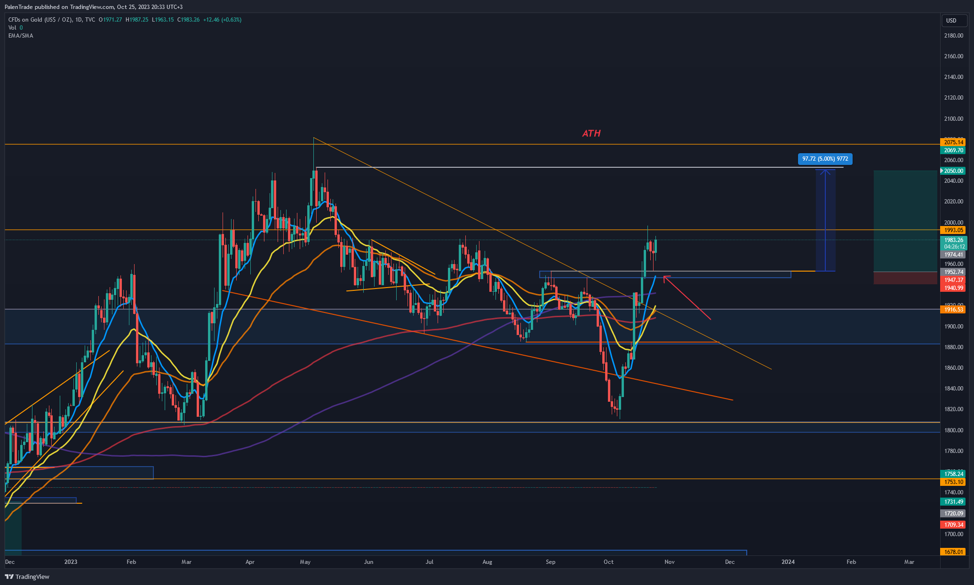This screenshot has width=974, height=585.
Task: Select the 1916.53 orange price label
Action: click(x=953, y=310)
